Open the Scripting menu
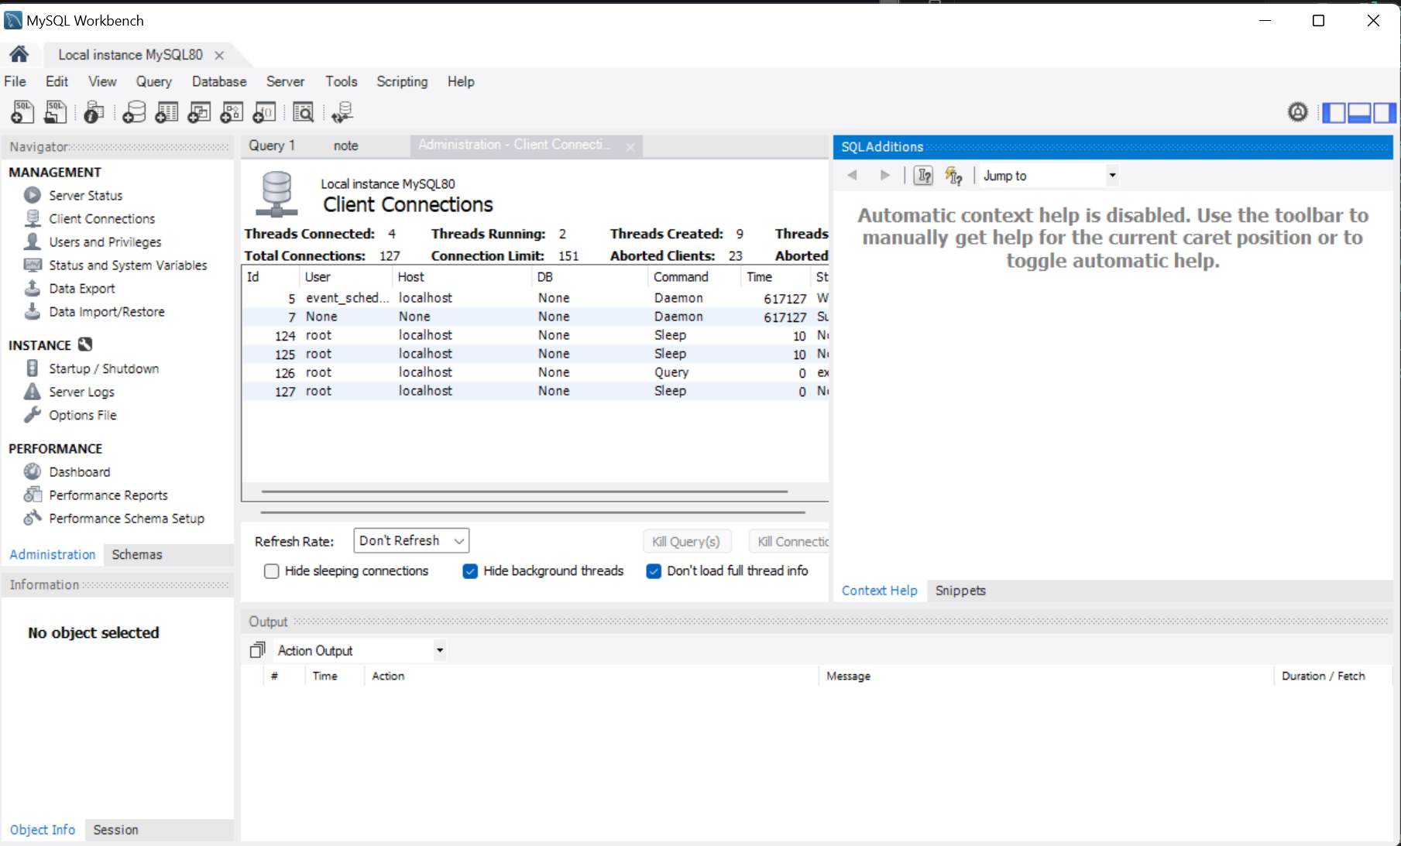The width and height of the screenshot is (1401, 846). click(402, 81)
